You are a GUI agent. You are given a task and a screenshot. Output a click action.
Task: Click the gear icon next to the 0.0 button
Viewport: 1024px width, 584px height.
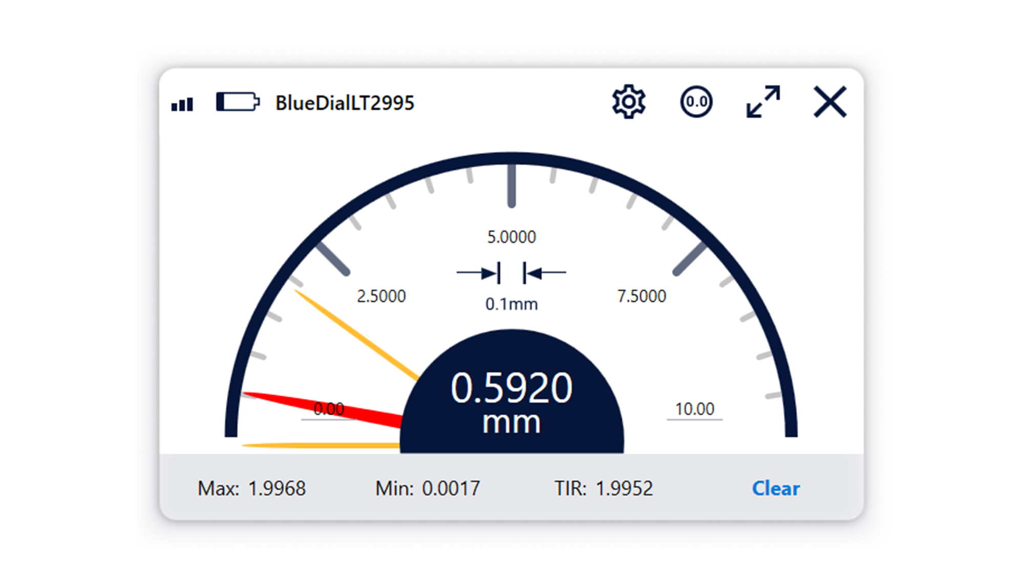pos(629,102)
